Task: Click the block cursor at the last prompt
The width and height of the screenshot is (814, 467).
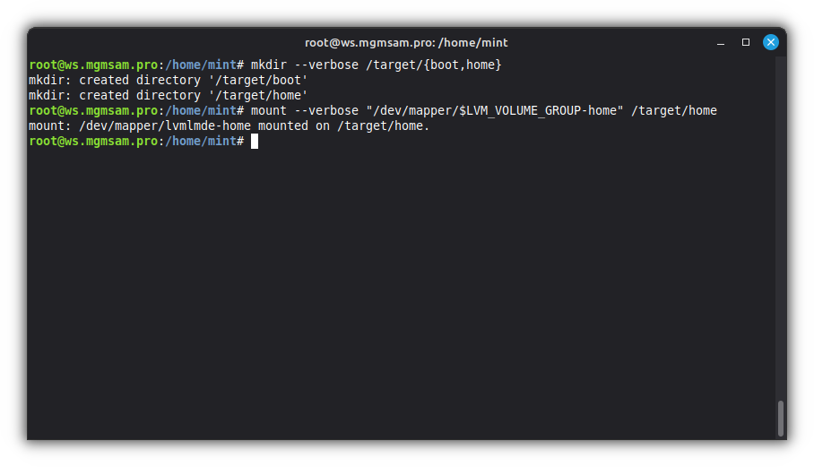Action: point(255,142)
